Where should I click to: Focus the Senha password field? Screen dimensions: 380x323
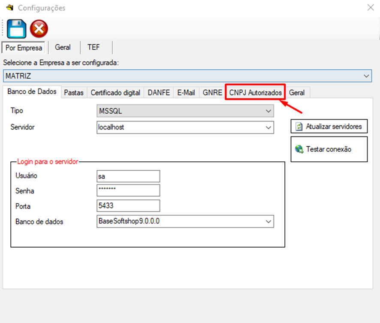click(x=128, y=190)
